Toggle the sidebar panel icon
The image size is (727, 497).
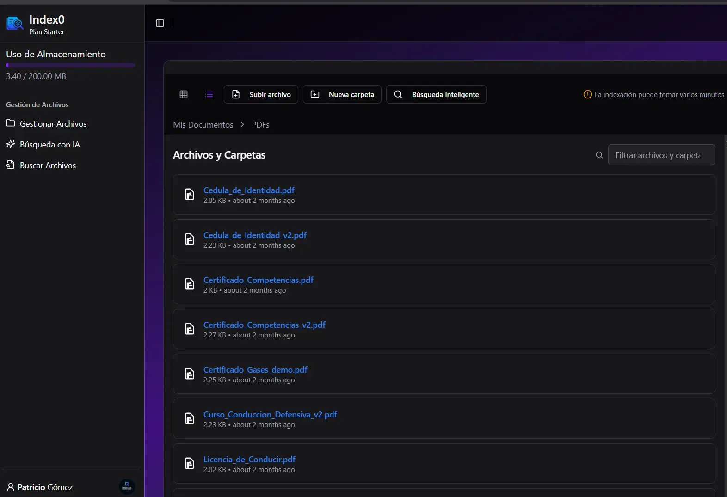pos(160,23)
